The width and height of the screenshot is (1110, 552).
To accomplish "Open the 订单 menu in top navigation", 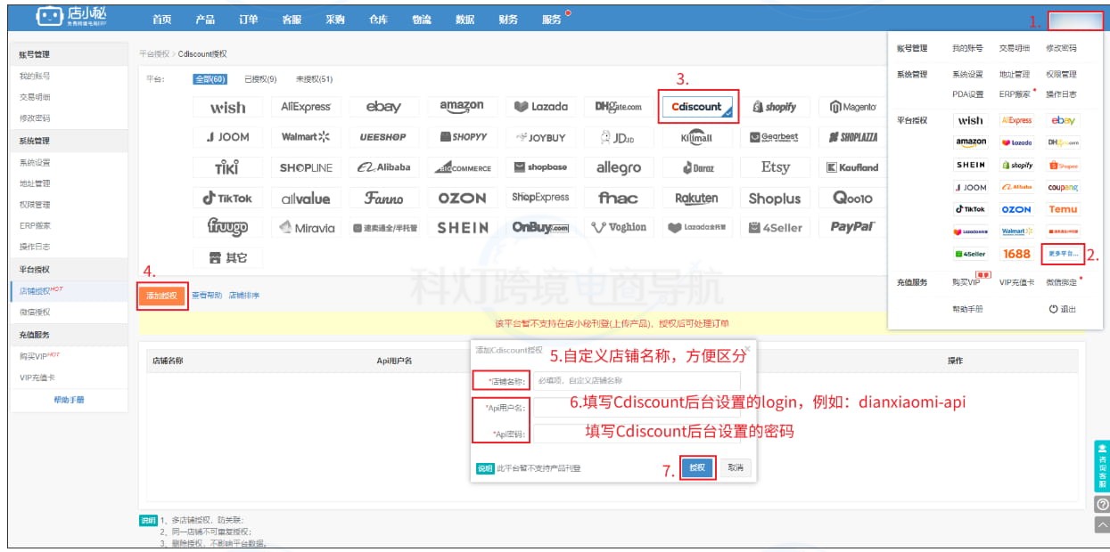I will point(249,19).
